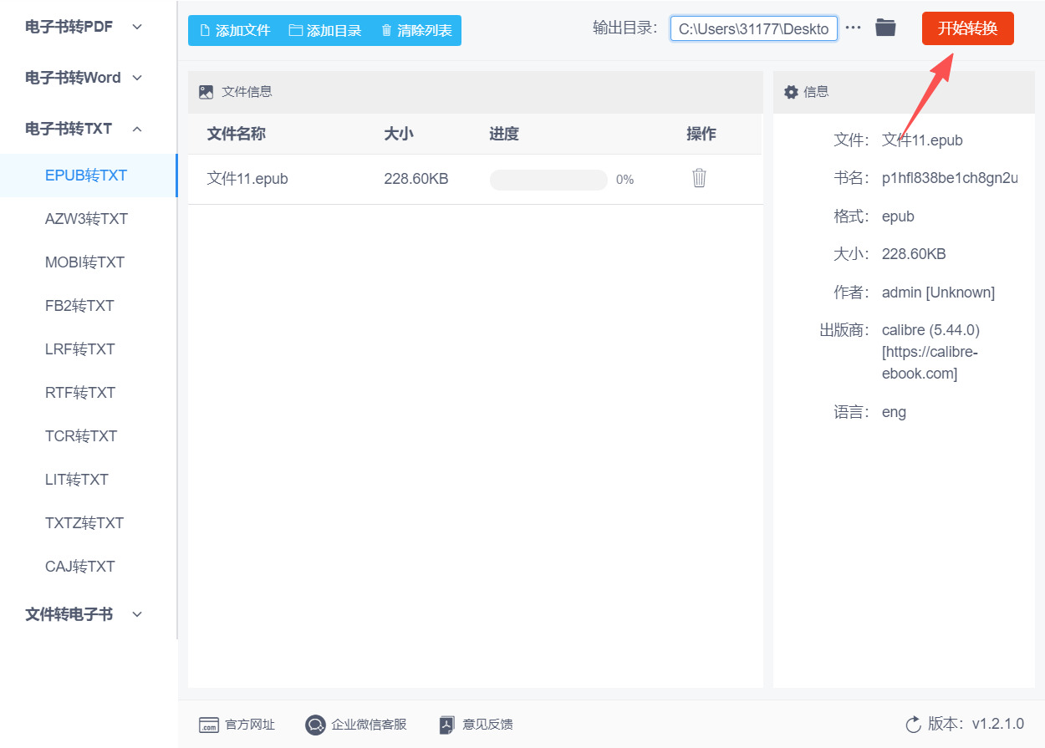Click language value eng
Viewport: 1045px width, 748px height.
tap(894, 412)
